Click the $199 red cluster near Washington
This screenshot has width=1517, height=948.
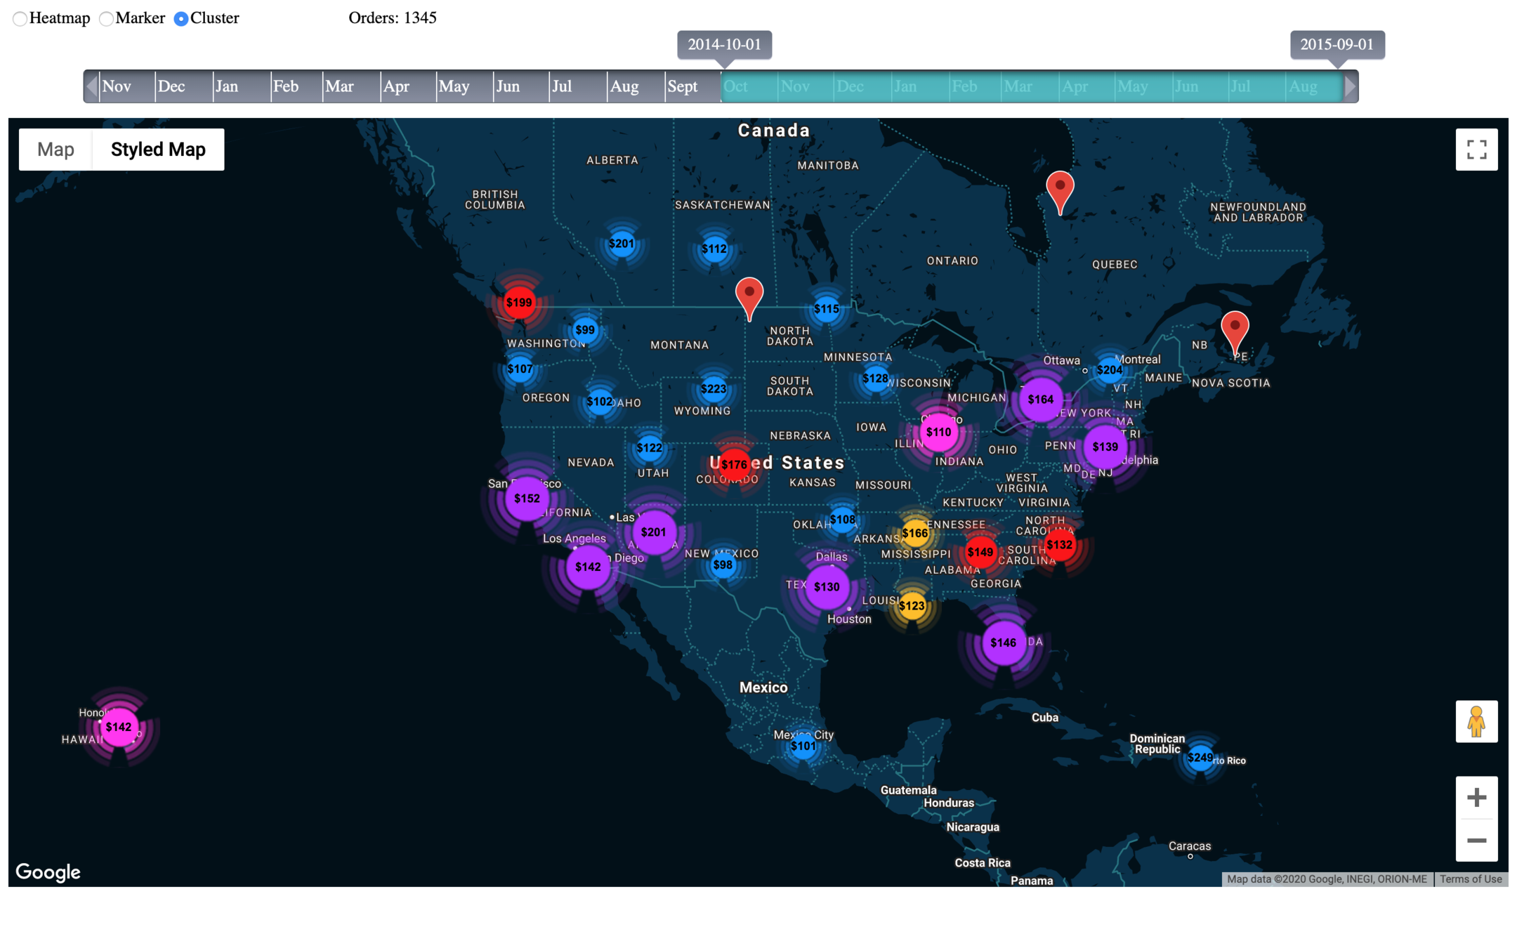(519, 303)
